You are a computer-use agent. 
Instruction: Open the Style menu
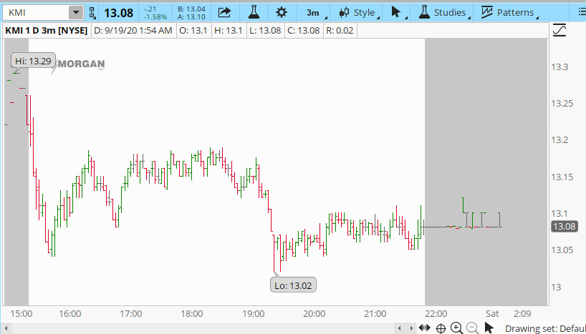point(357,12)
